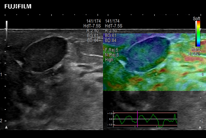Image resolution: width=206 pixels, height=138 pixels.
Task: Click 'R:2.50' in B-mode pane
Action: (x=92, y=31)
